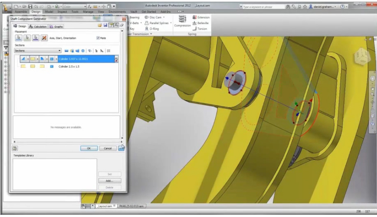Click the OK button

89,148
